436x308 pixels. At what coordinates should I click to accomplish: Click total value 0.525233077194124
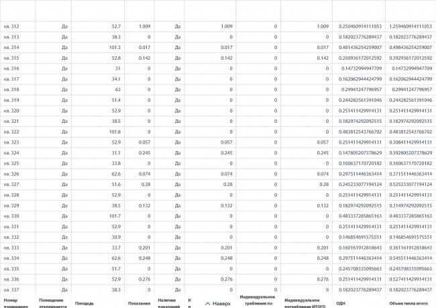(411, 185)
